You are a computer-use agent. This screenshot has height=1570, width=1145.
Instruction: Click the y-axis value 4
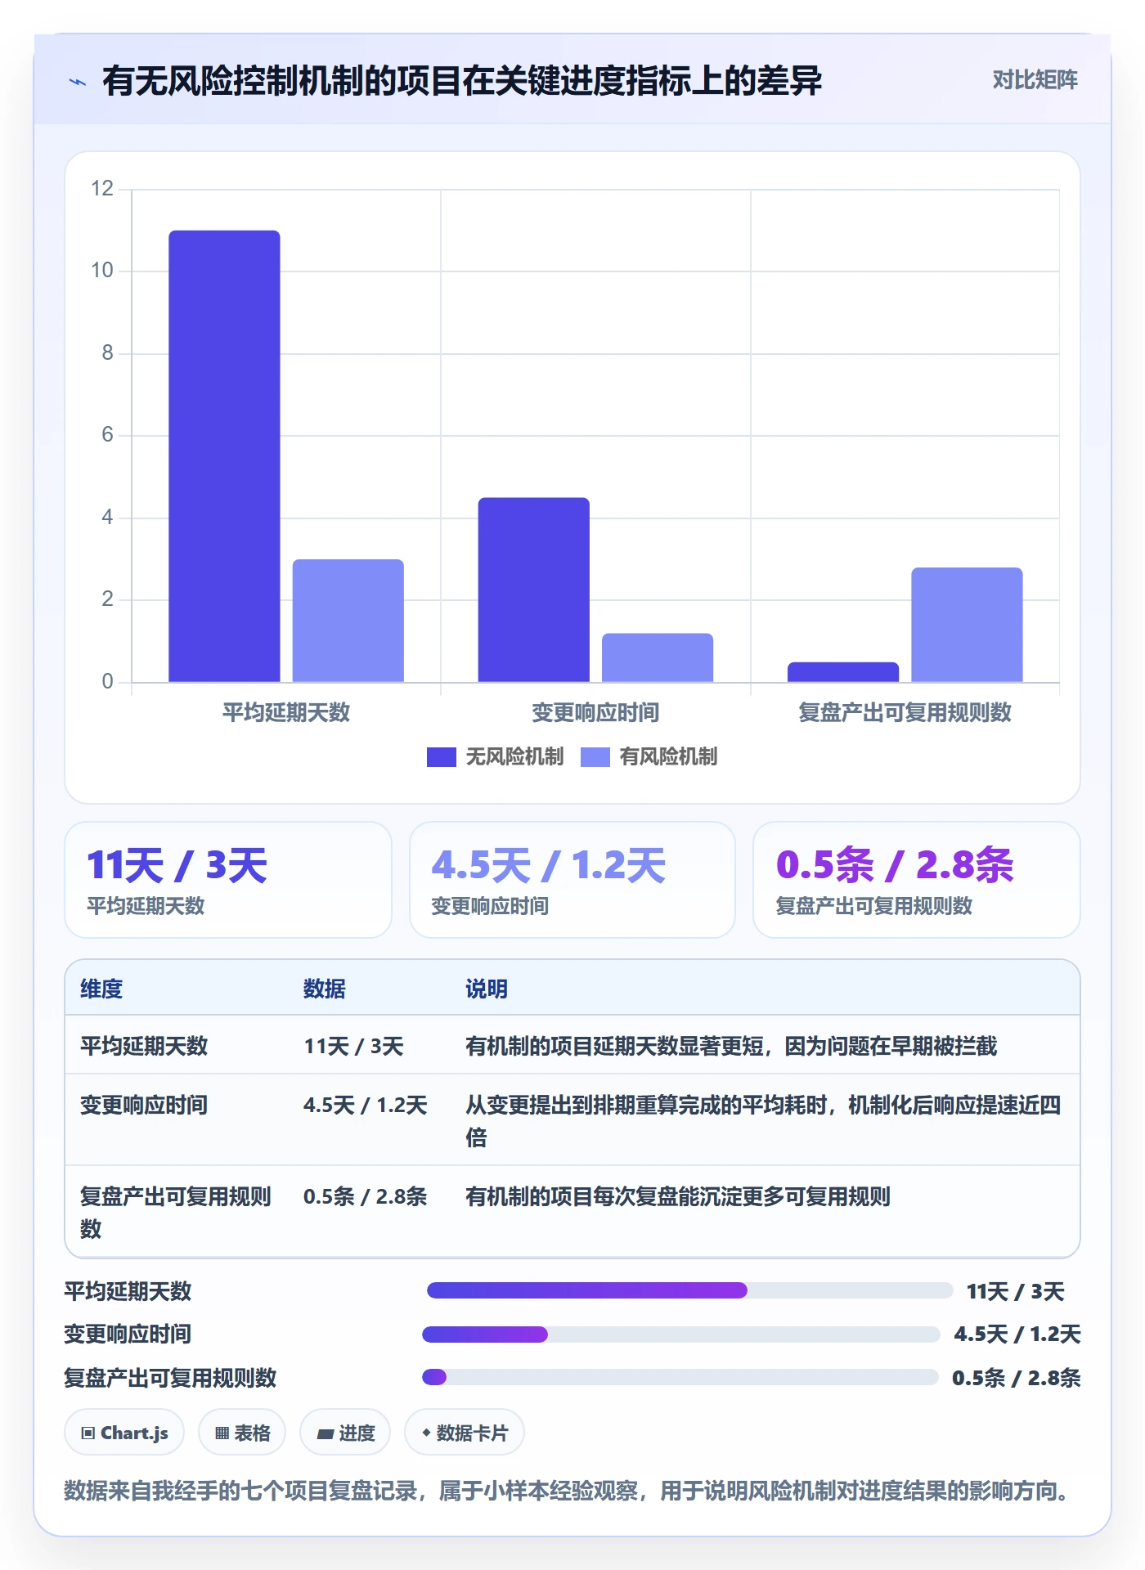[x=107, y=518]
